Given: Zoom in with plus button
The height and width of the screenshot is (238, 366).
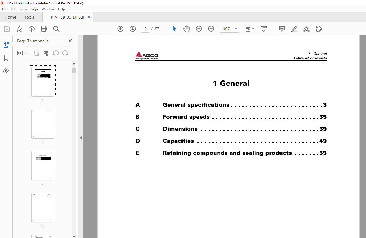Looking at the screenshot, I should point(211,29).
